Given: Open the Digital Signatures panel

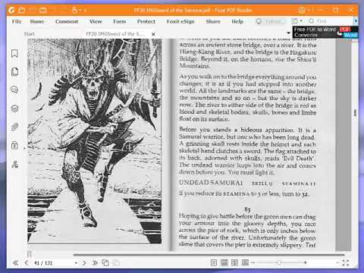Looking at the screenshot, I should [x=14, y=165].
